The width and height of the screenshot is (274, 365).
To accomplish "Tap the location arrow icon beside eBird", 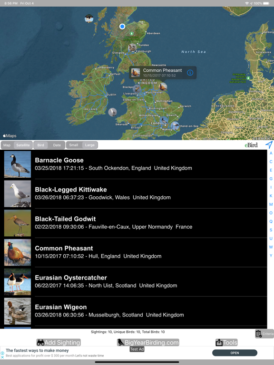I will click(x=269, y=145).
